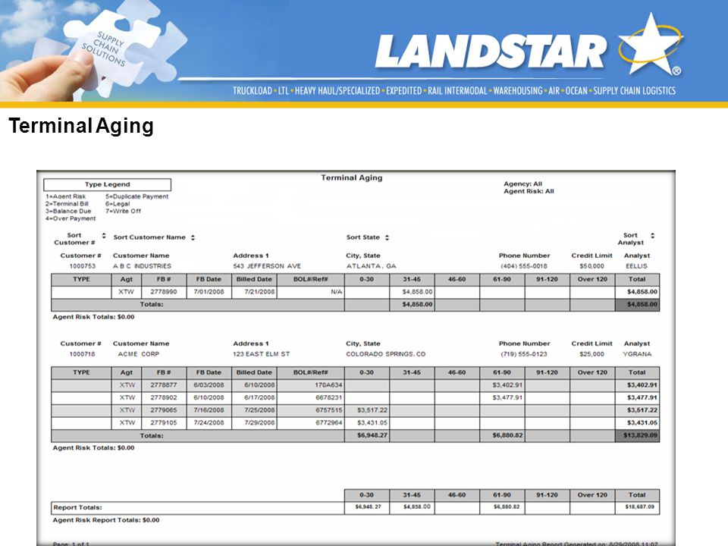Screen dimensions: 728x546
Task: Select A B C INDUSTRIES customer name
Action: point(142,266)
